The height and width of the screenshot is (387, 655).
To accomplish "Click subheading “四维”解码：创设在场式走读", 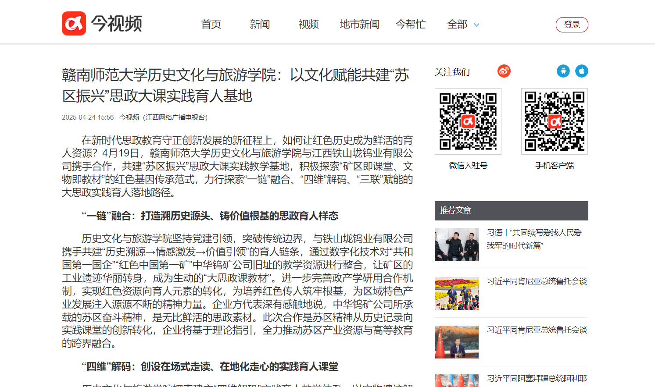I will 210,366.
